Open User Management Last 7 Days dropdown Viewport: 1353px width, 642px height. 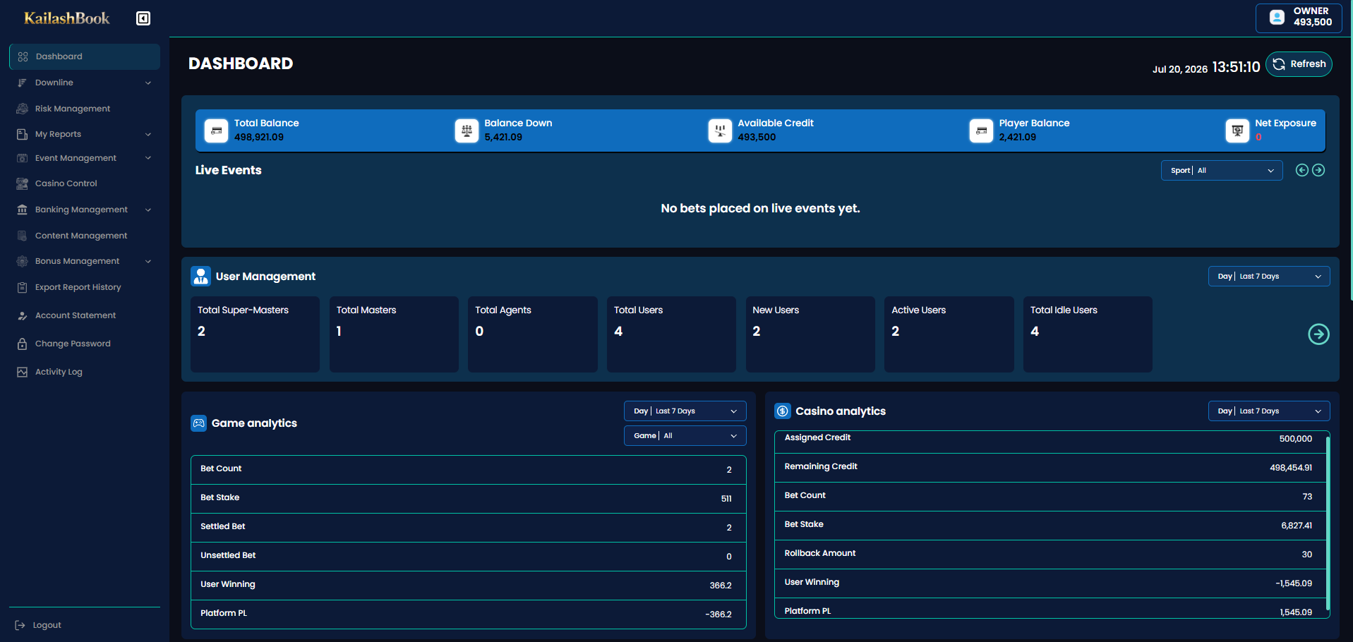pos(1269,277)
